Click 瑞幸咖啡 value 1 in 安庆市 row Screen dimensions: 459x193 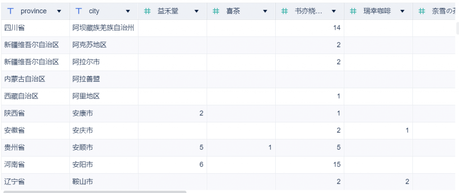tap(407, 130)
